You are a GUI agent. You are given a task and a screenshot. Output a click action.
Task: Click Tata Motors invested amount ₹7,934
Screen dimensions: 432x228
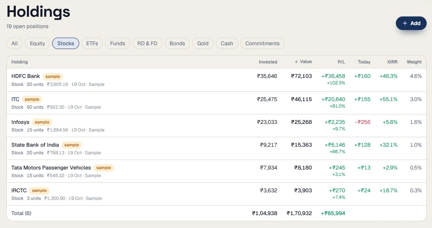point(269,168)
